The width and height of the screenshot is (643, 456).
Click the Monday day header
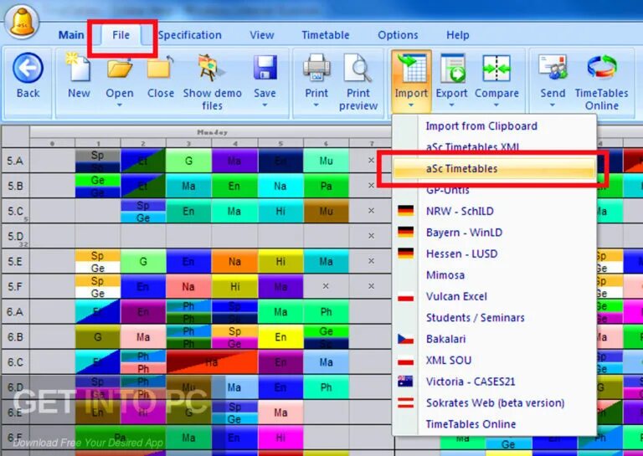pyautogui.click(x=212, y=132)
